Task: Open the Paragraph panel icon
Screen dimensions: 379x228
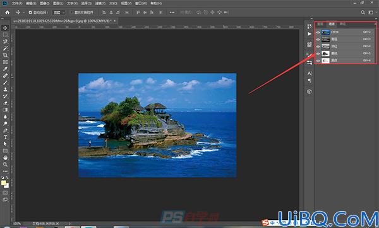Action: (310, 81)
